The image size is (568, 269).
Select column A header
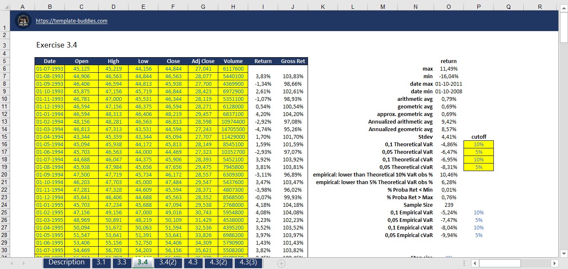tap(22, 7)
